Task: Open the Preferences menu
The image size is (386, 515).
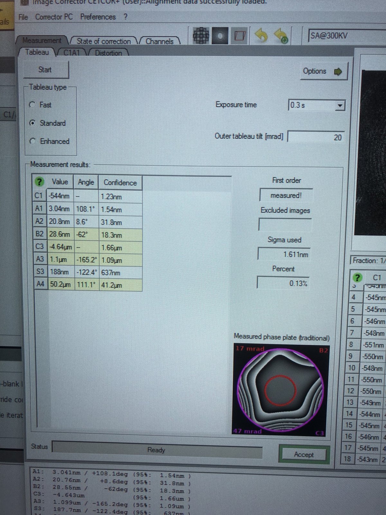Action: point(98,17)
